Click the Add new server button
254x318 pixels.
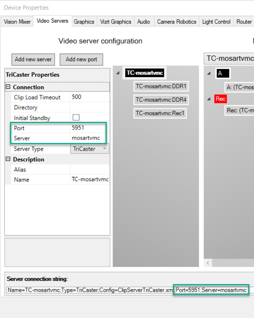point(33,59)
